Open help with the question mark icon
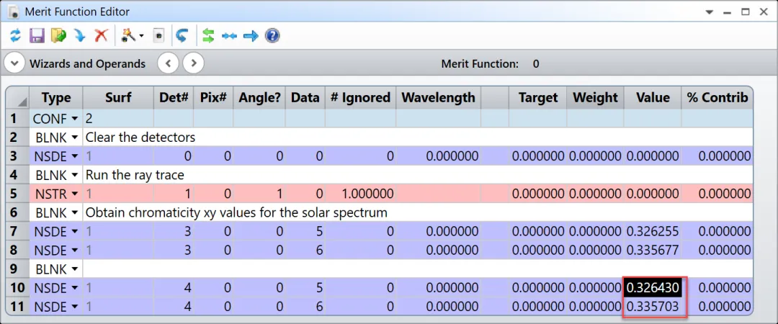778x324 pixels. pos(272,35)
